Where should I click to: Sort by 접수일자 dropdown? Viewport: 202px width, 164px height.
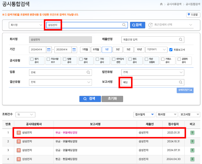pyautogui.click(x=144, y=115)
